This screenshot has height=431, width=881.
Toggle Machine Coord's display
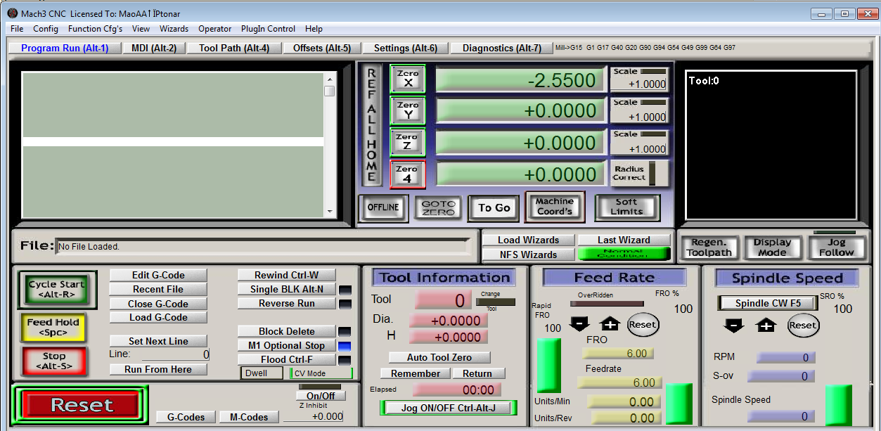point(555,206)
